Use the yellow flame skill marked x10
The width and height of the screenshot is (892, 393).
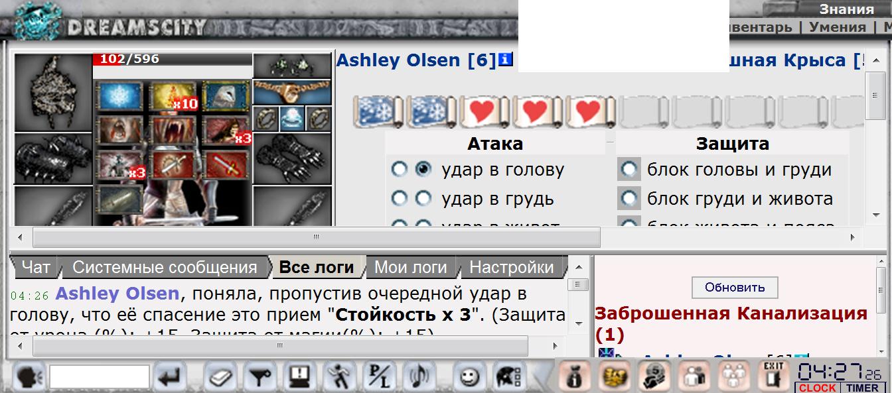point(173,97)
